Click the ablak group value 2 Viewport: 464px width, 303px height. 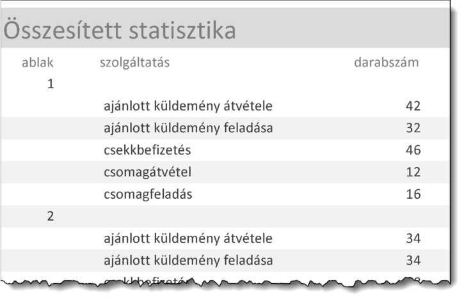pyautogui.click(x=51, y=217)
